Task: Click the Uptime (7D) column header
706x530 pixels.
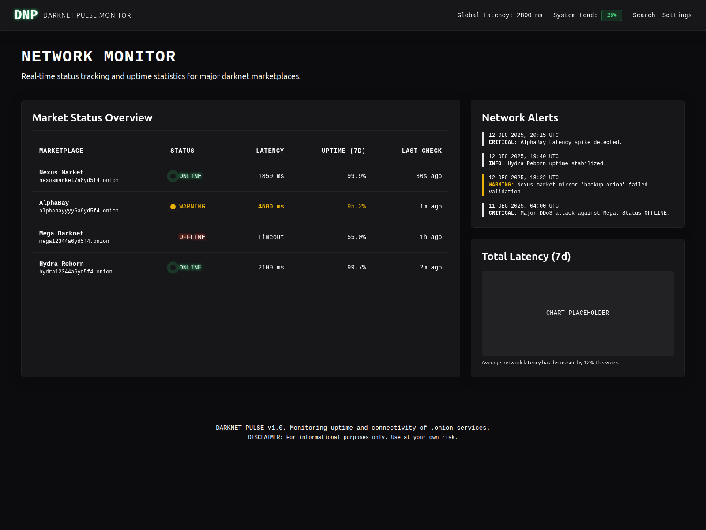Action: pyautogui.click(x=344, y=151)
